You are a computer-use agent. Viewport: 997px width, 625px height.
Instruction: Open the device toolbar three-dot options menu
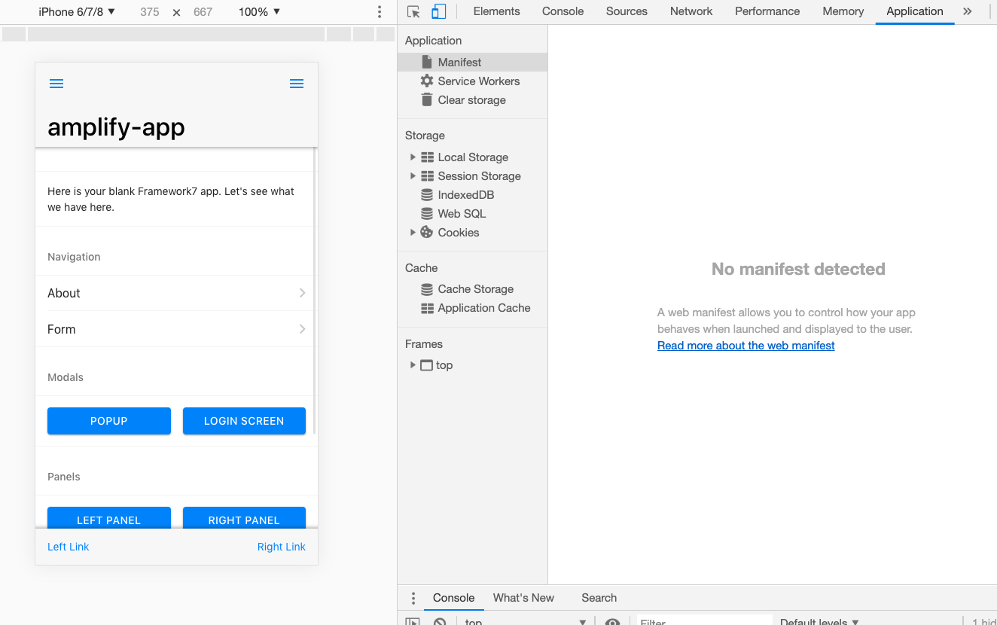[x=380, y=12]
